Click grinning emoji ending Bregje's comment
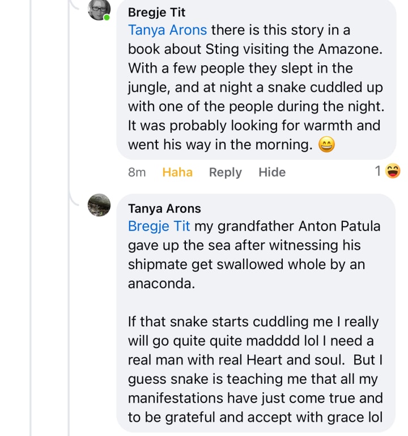The image size is (408, 436). click(327, 145)
